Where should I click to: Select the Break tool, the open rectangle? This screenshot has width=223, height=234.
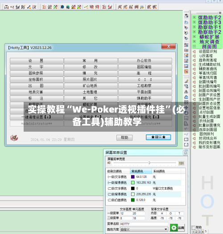[x=186, y=145]
